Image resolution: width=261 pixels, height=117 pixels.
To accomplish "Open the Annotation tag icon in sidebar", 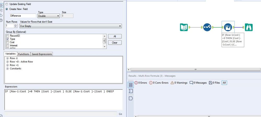I will [1, 15].
